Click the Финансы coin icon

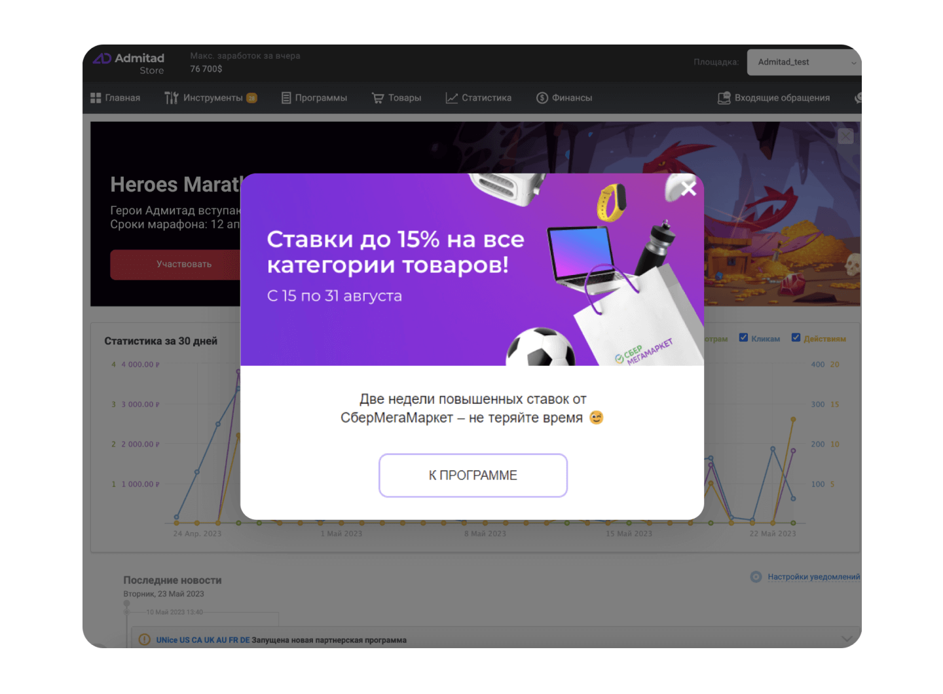coord(542,98)
